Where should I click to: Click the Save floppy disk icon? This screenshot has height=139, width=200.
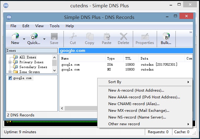point(54,36)
